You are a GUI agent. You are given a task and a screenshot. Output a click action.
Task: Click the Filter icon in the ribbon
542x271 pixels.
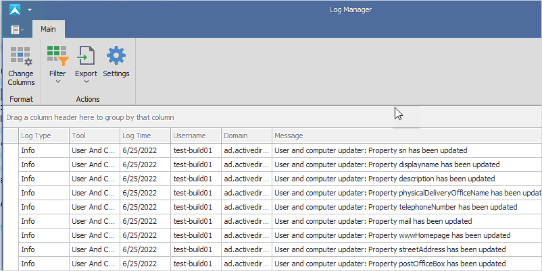coord(57,55)
